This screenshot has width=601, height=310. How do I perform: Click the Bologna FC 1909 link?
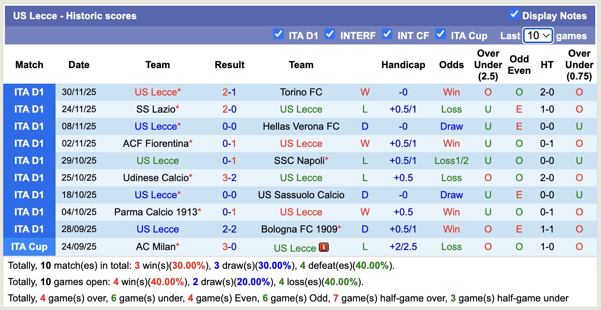tap(301, 229)
